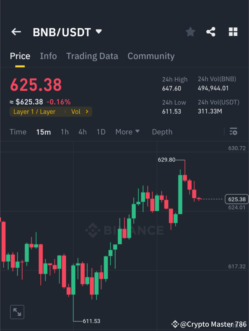Tap the Crypto Master 786 diamond logo

click(x=175, y=324)
